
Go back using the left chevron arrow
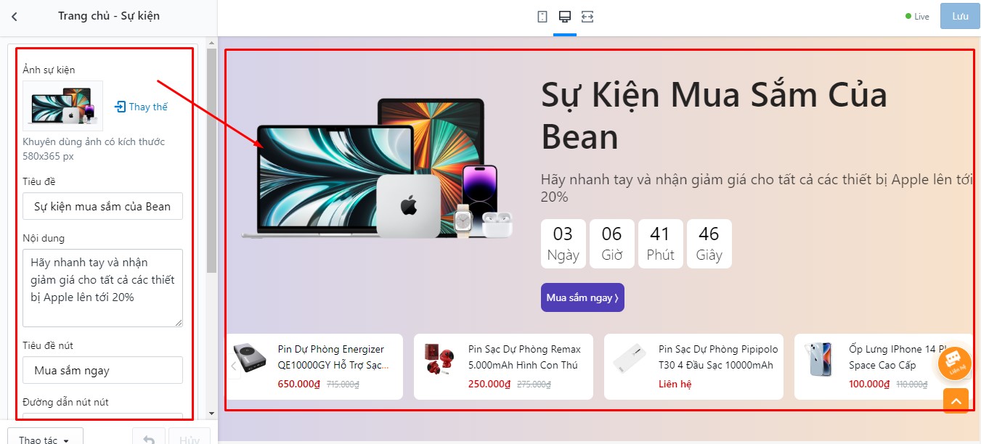(x=15, y=16)
